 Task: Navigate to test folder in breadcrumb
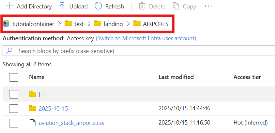pos(79,23)
